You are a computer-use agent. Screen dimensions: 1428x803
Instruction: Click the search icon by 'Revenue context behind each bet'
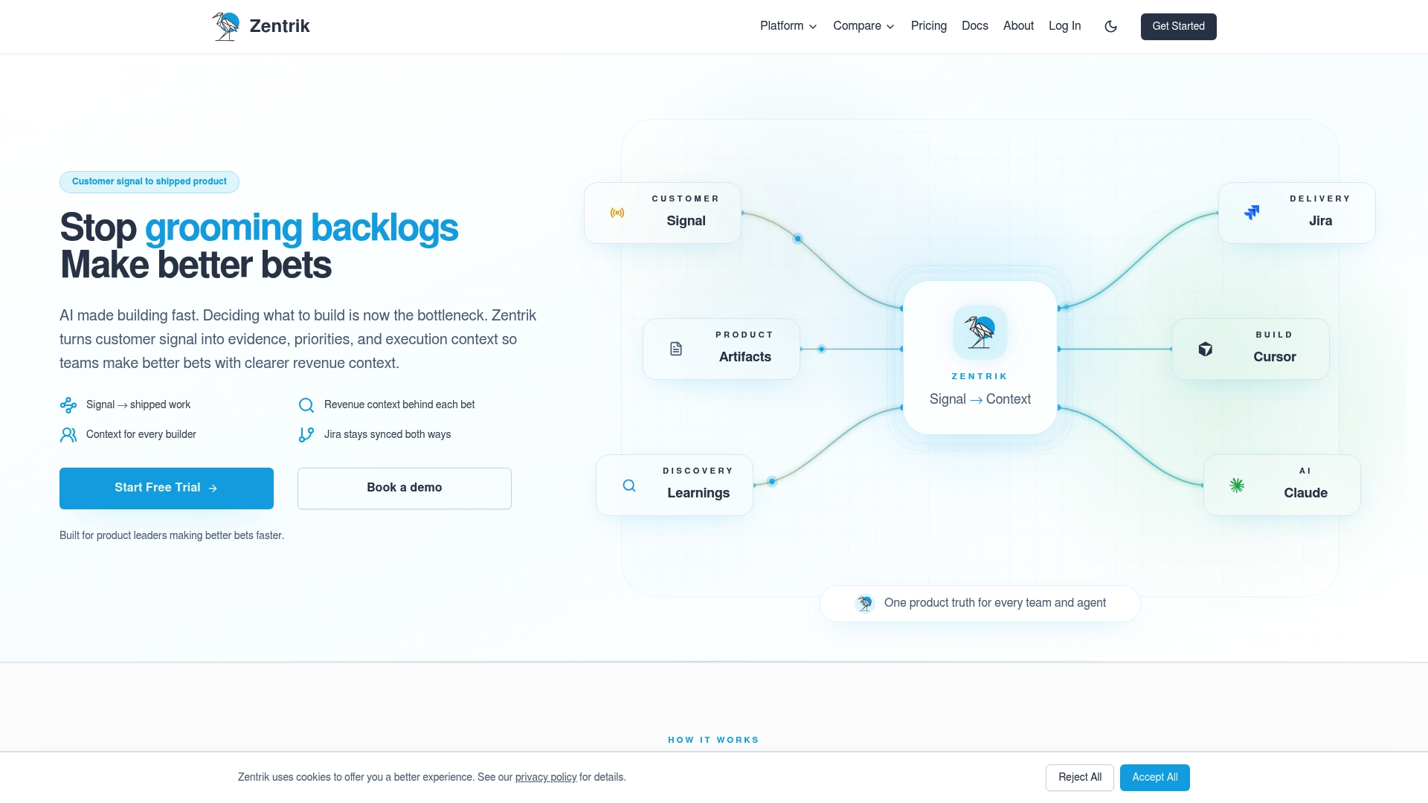(x=306, y=405)
